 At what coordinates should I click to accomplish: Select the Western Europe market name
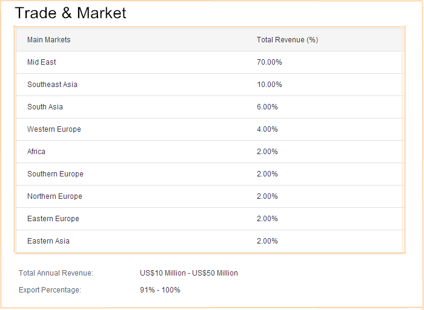coord(54,129)
